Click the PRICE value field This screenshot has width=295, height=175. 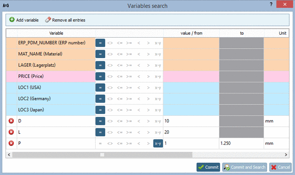pyautogui.click(x=191, y=77)
